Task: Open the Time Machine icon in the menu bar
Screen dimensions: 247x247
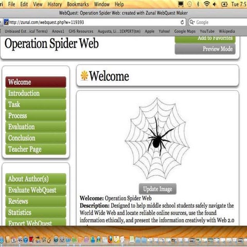Action: (x=189, y=4)
